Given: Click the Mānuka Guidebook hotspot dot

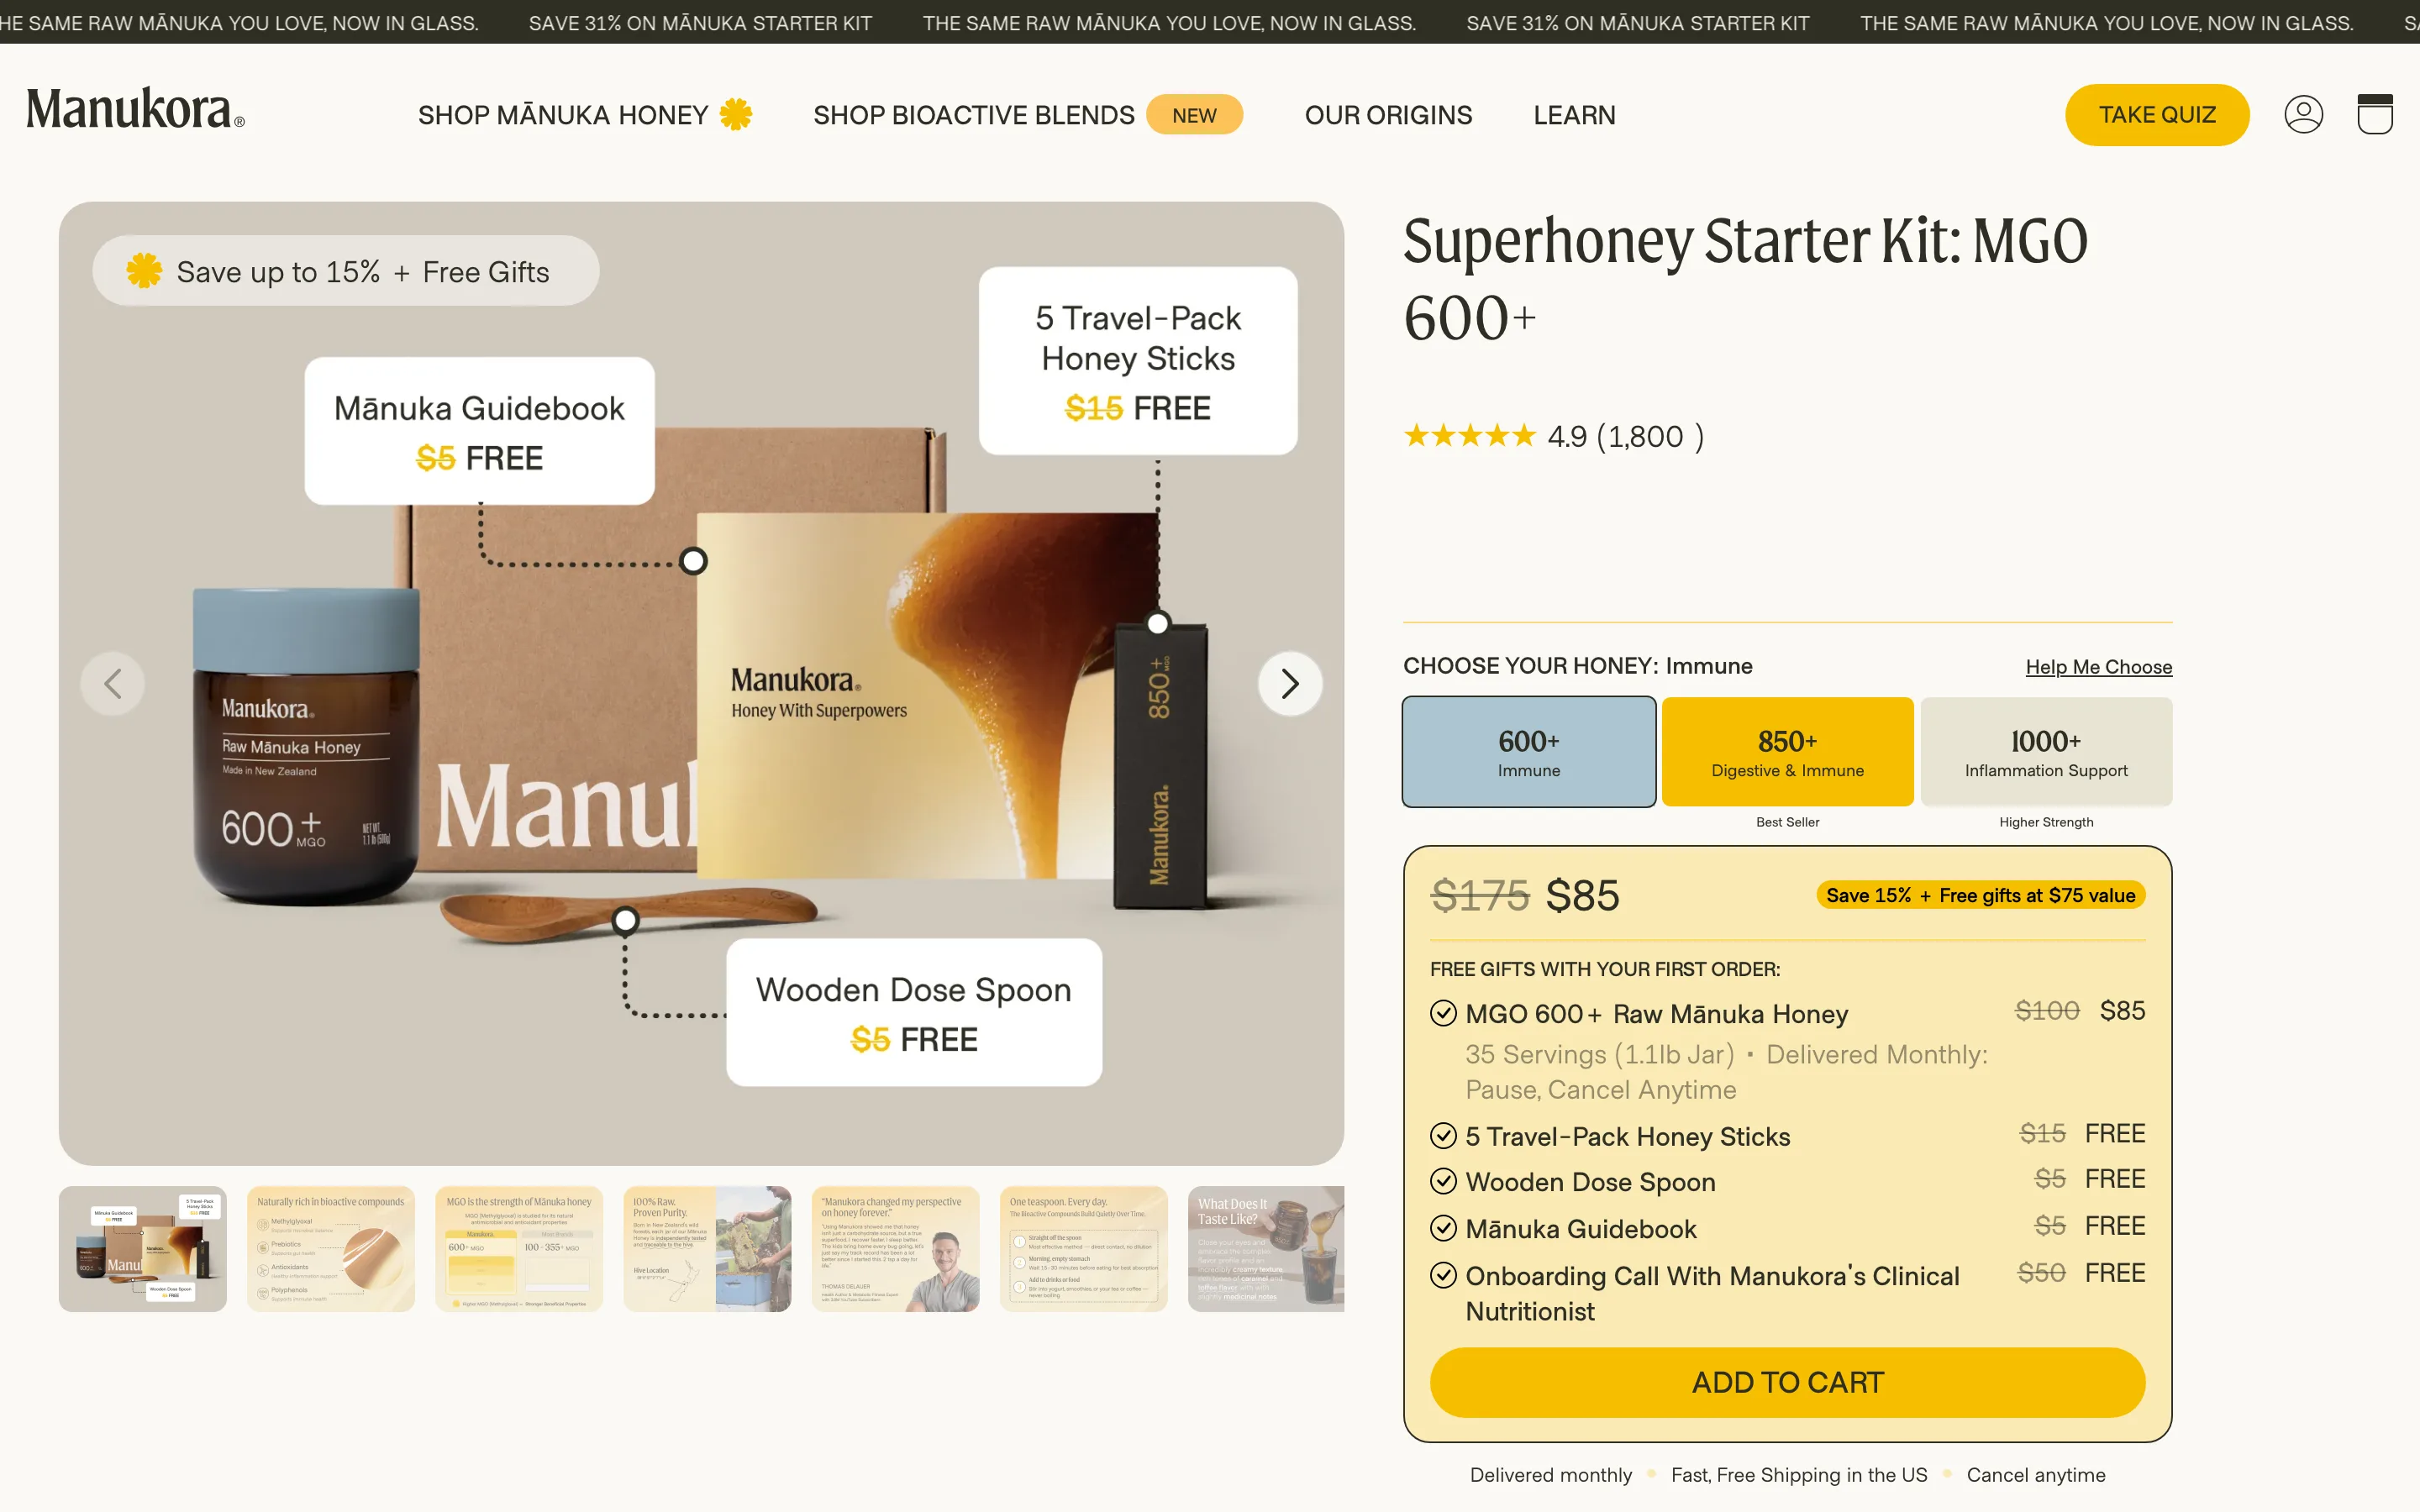Looking at the screenshot, I should [x=693, y=561].
